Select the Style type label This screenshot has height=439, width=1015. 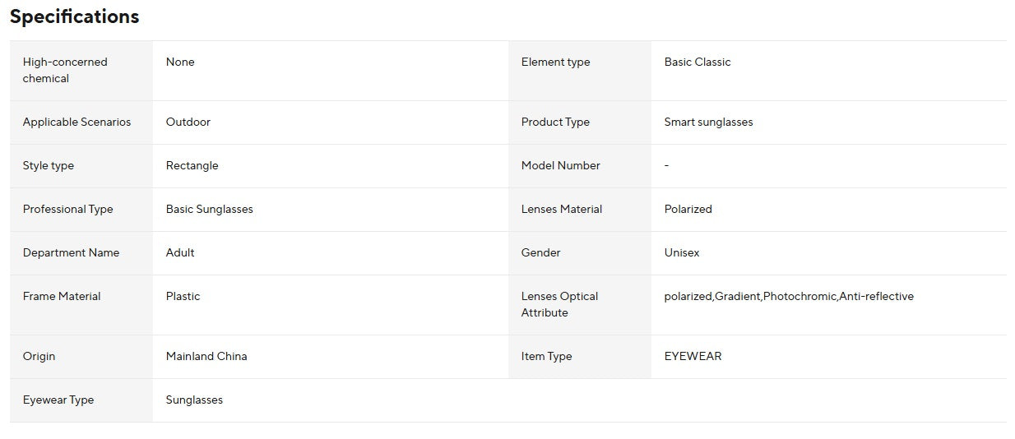tap(49, 165)
